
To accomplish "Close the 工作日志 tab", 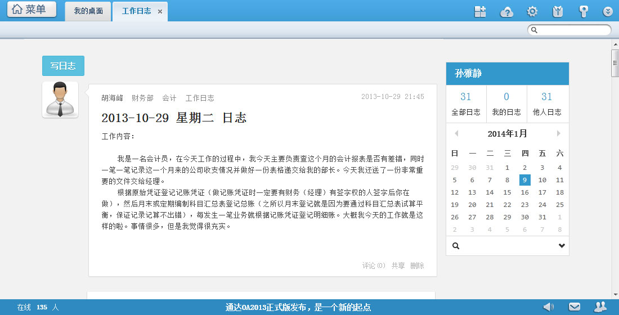I will (160, 11).
